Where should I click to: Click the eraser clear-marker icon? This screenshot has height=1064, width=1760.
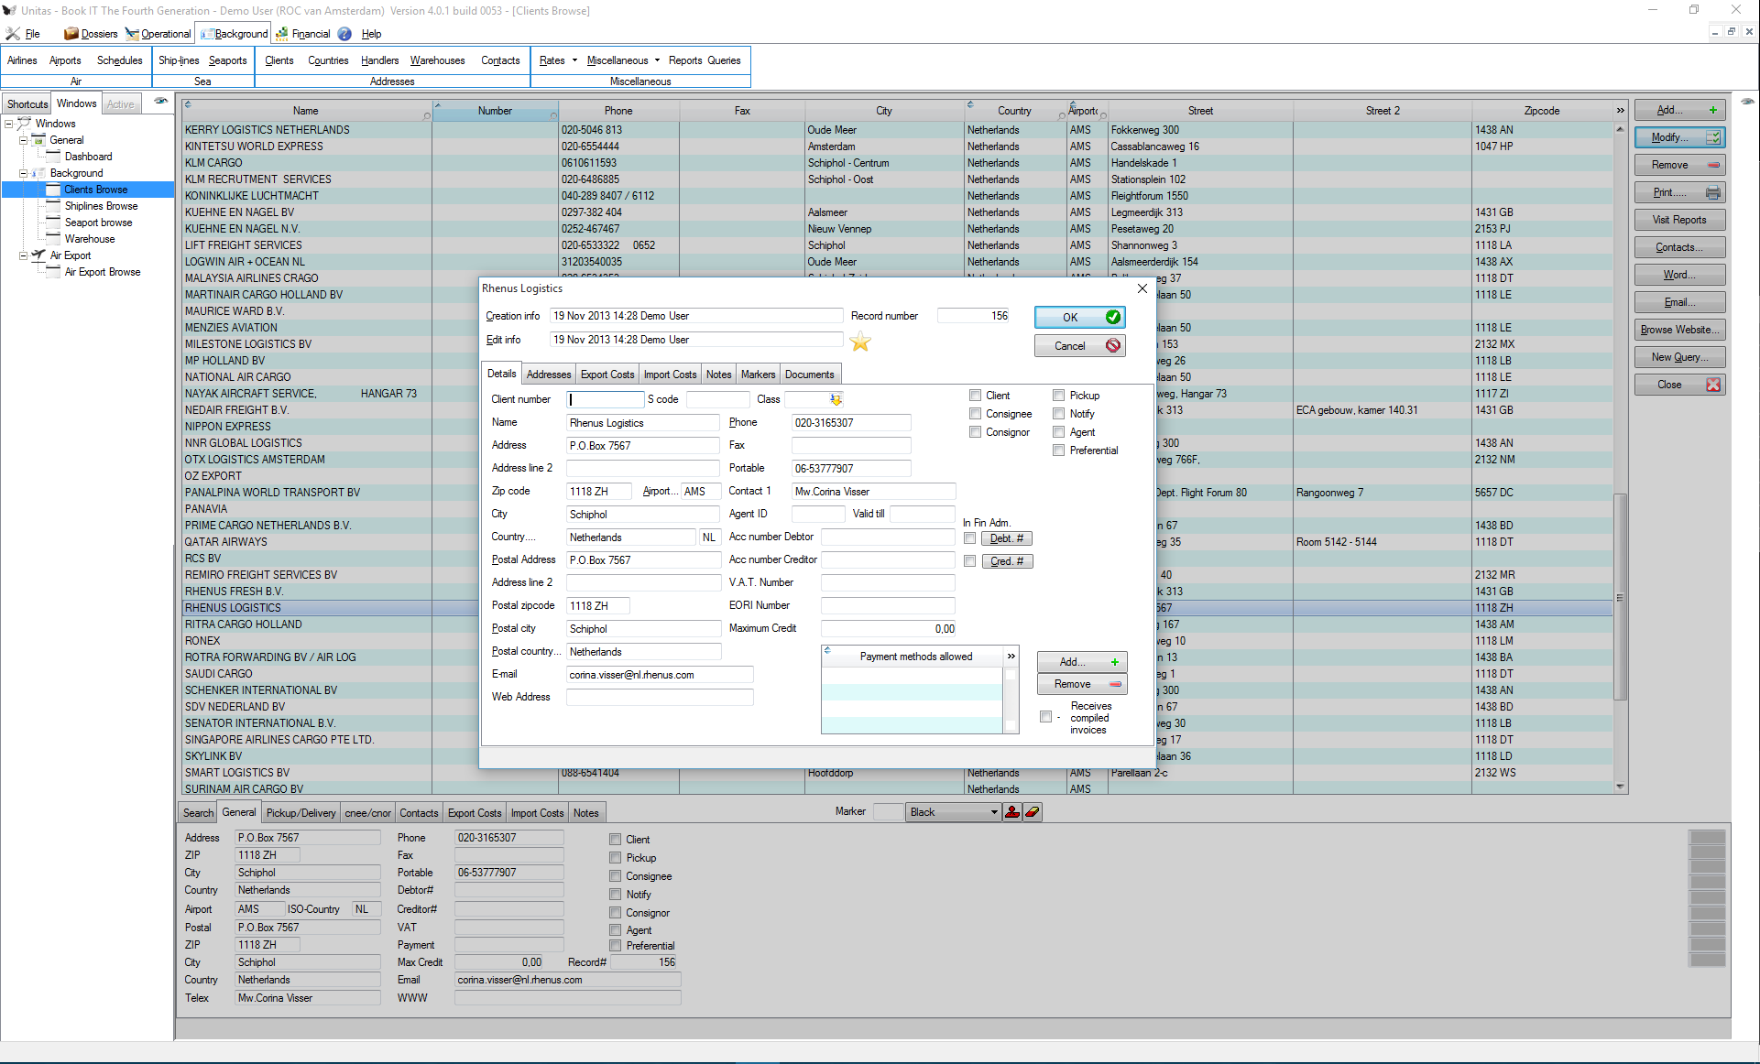pos(1033,812)
